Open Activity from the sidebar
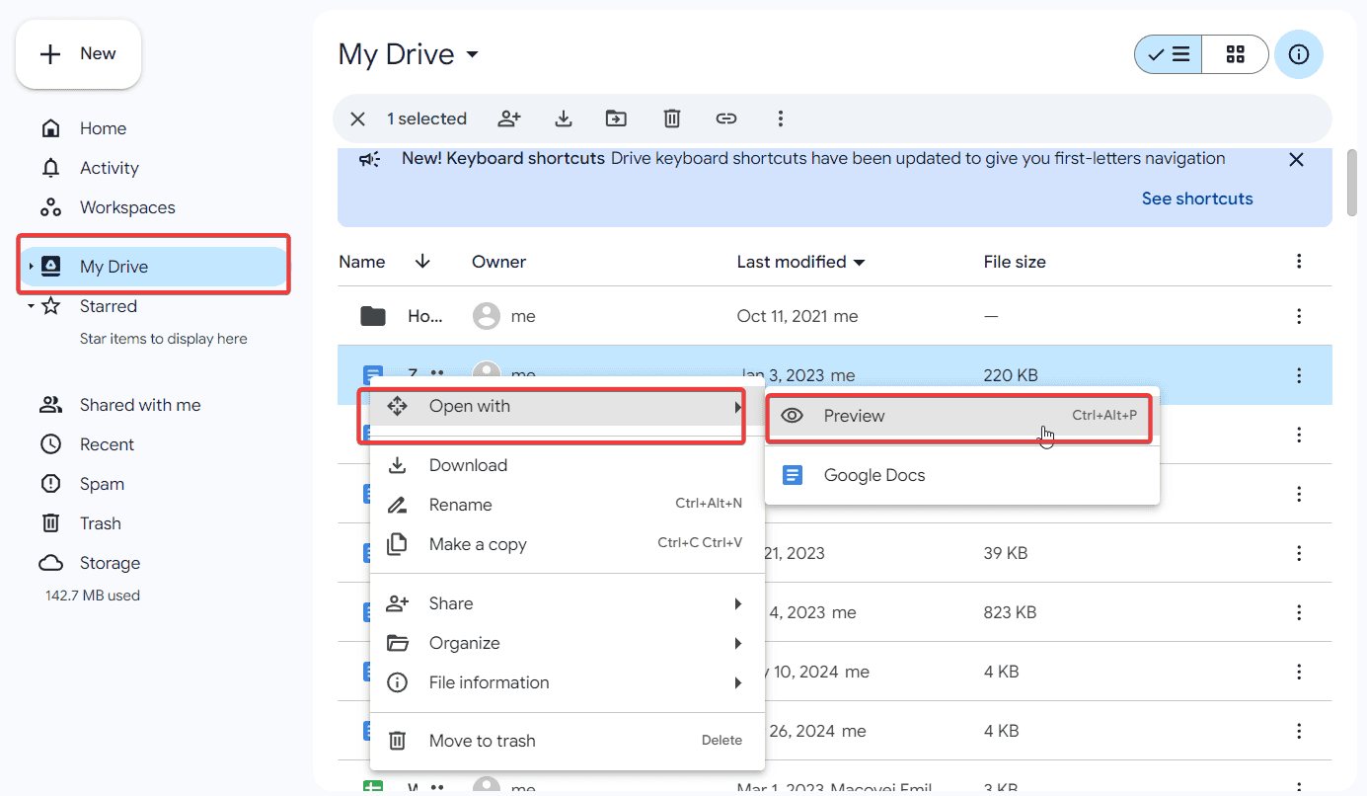 [x=109, y=167]
